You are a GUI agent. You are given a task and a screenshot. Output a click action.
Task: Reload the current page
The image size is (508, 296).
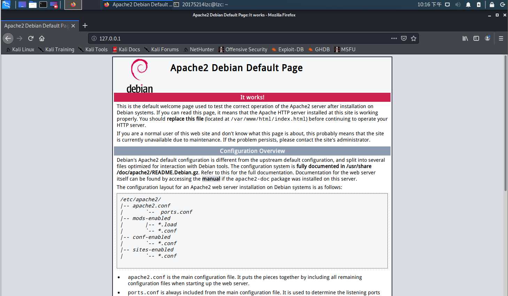pos(31,38)
